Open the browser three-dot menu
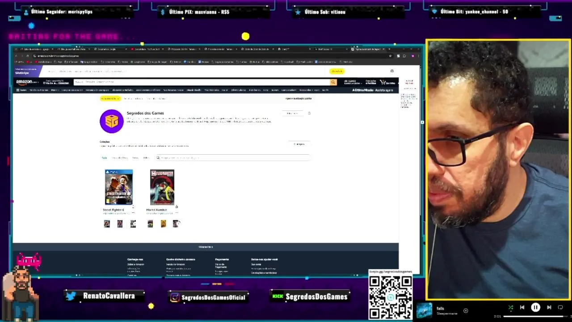The image size is (572, 322). tap(418, 56)
